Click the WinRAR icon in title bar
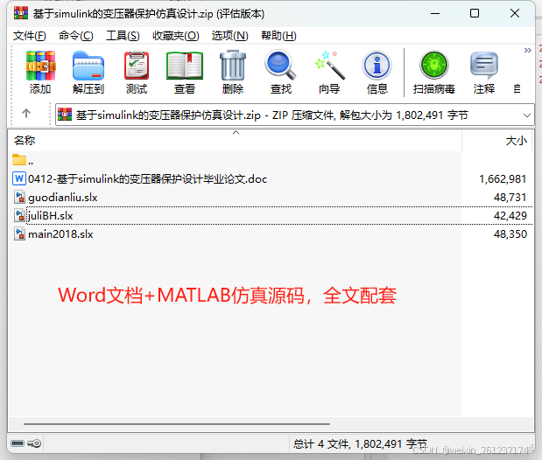This screenshot has width=542, height=460. (21, 13)
